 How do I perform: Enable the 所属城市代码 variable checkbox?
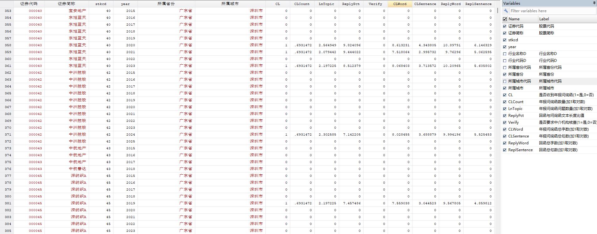point(505,81)
